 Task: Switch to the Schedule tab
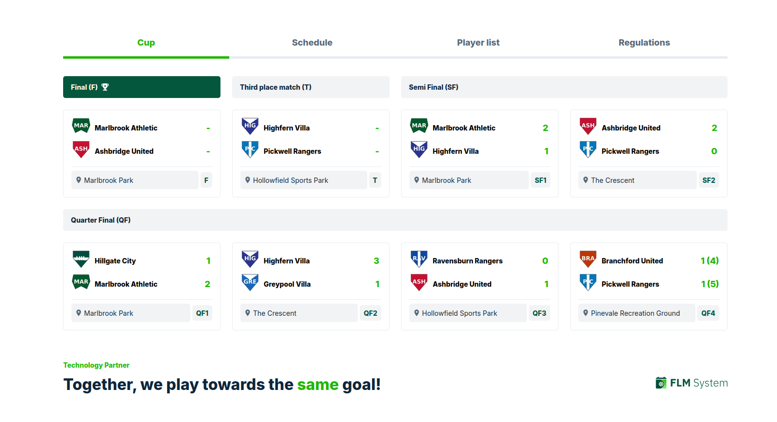312,43
